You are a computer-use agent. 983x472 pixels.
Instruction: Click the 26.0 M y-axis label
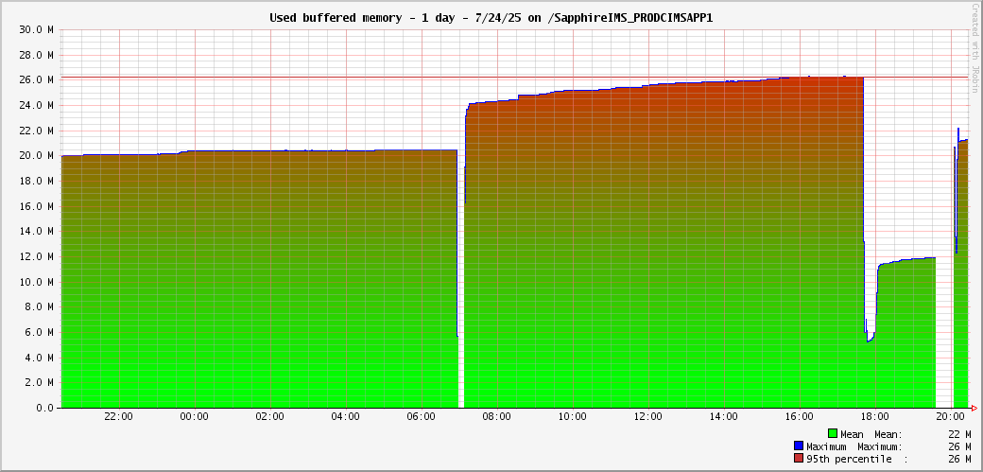point(37,79)
